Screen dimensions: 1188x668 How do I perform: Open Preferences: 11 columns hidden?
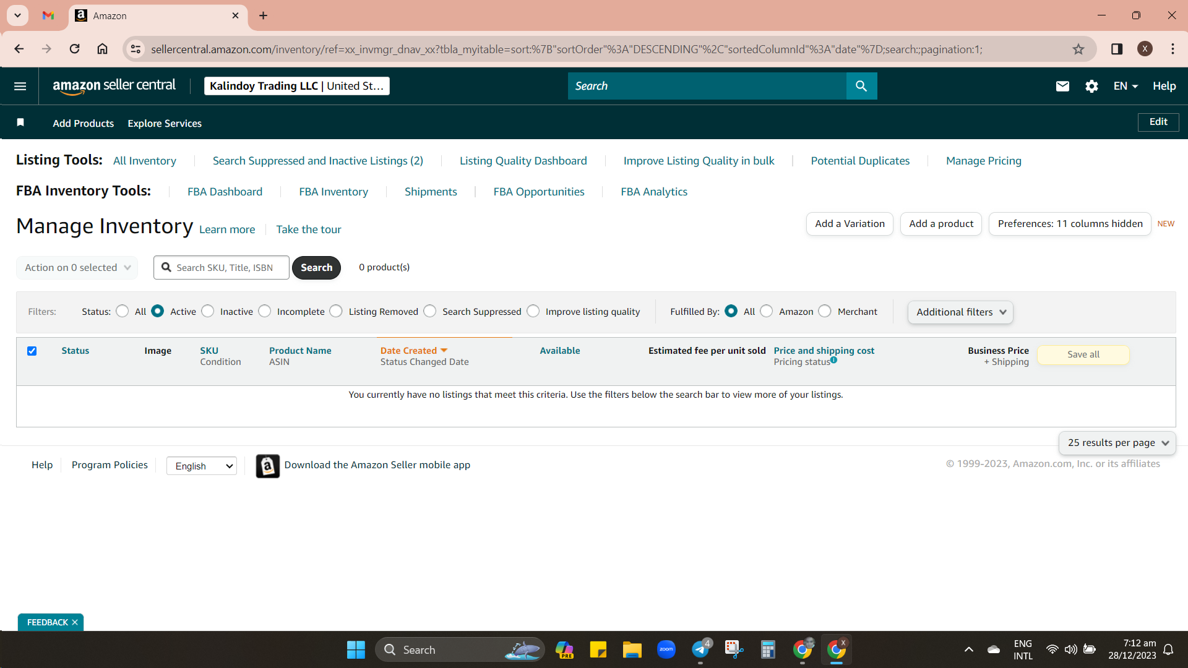1070,224
